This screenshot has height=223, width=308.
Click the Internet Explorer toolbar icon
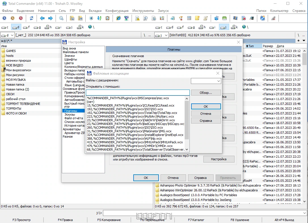118,18
